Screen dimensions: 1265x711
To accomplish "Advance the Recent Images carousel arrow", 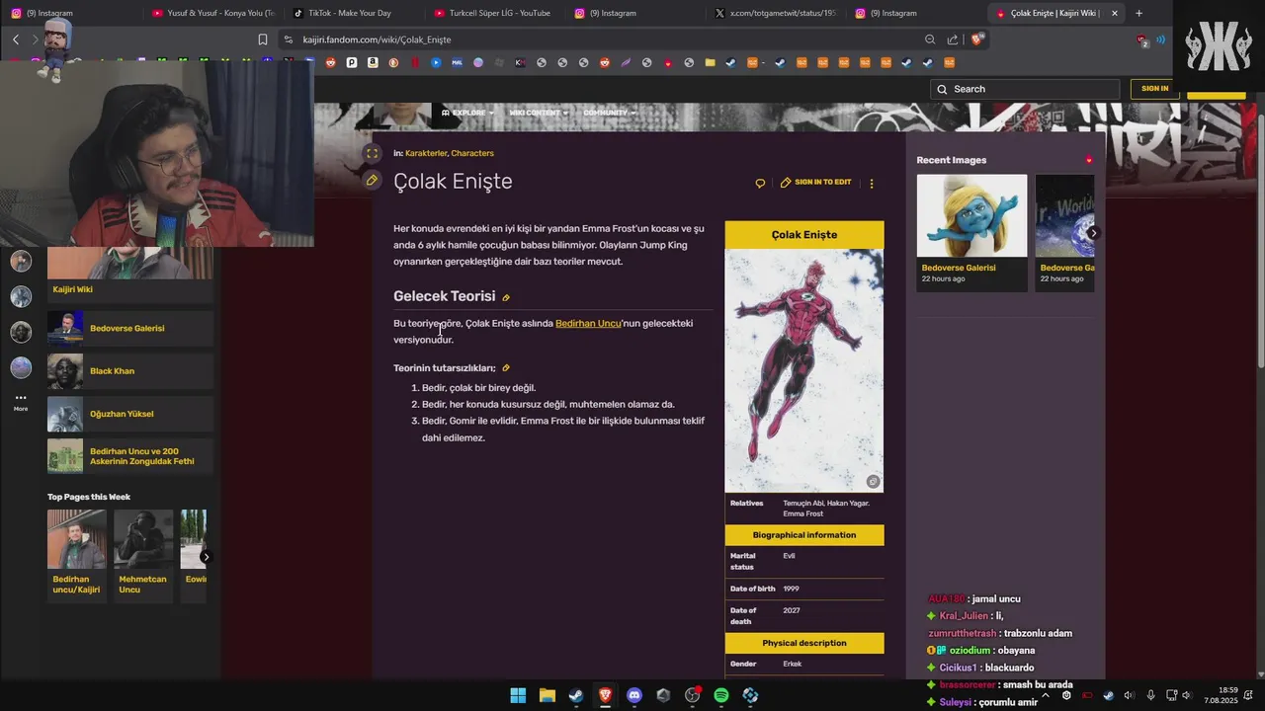I will coord(1093,233).
